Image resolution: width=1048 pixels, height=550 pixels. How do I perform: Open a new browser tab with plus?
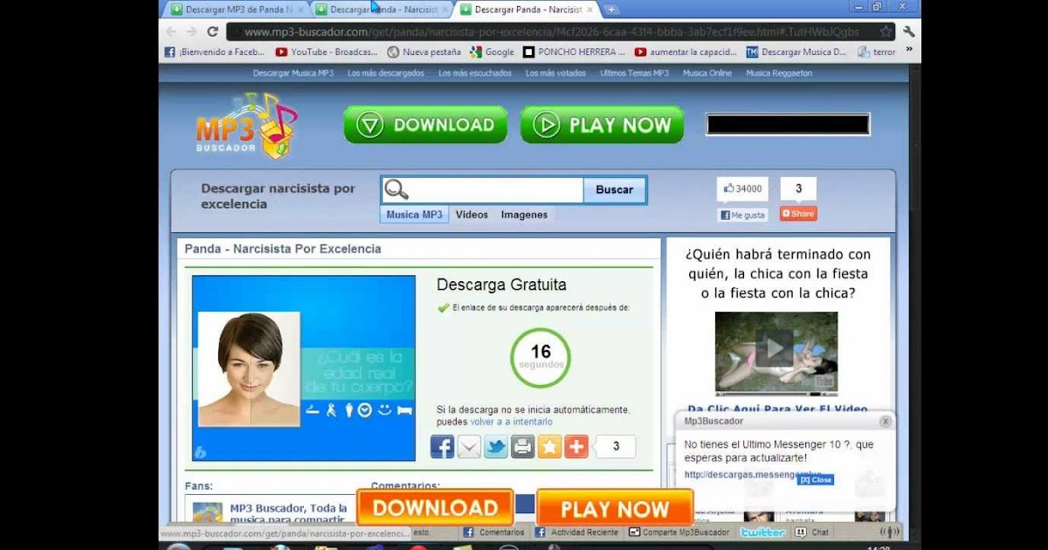[x=611, y=10]
